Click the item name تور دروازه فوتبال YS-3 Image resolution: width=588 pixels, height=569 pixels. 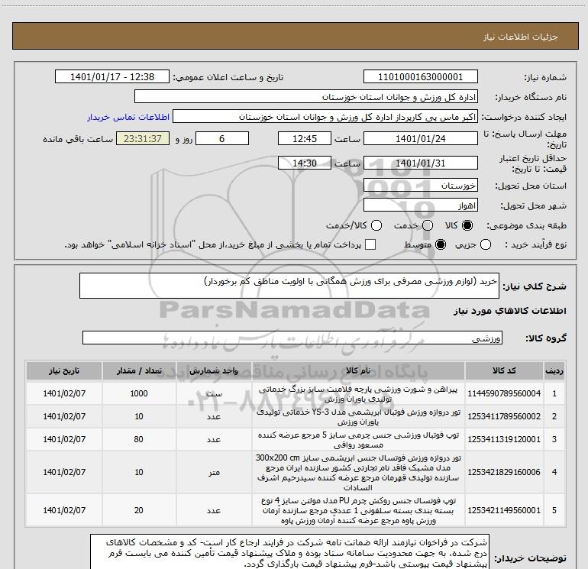click(358, 417)
